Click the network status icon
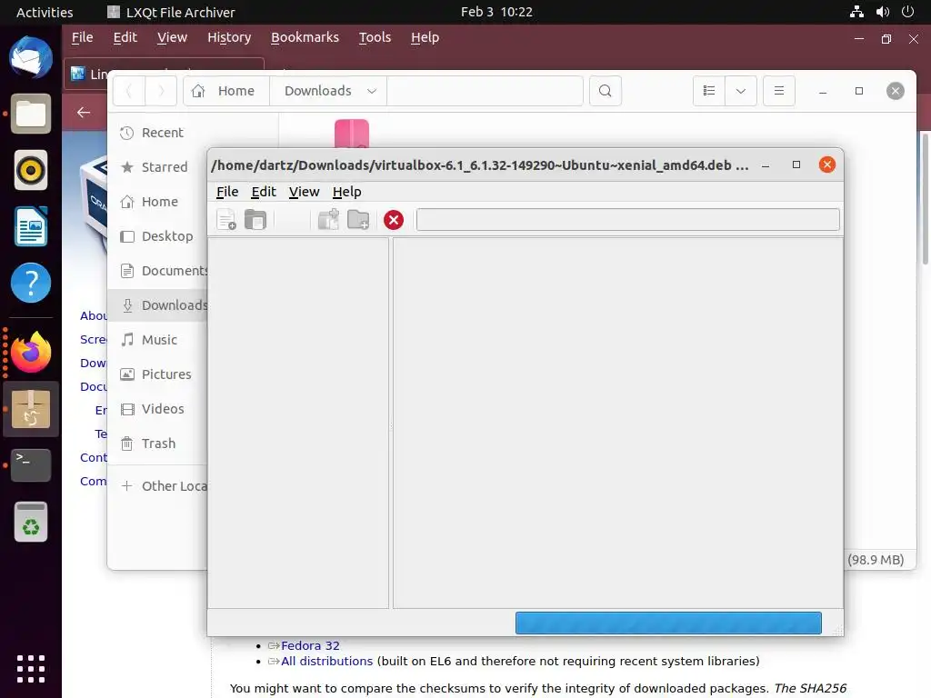The image size is (931, 698). click(856, 12)
